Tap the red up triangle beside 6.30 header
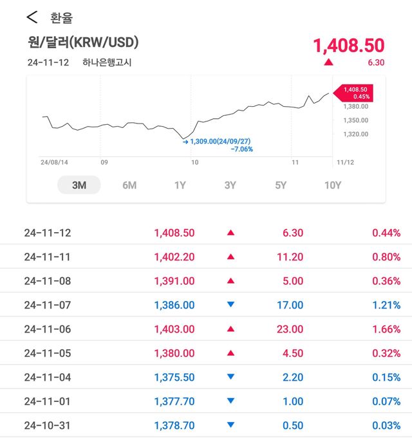This screenshot has width=412, height=438. (x=329, y=62)
